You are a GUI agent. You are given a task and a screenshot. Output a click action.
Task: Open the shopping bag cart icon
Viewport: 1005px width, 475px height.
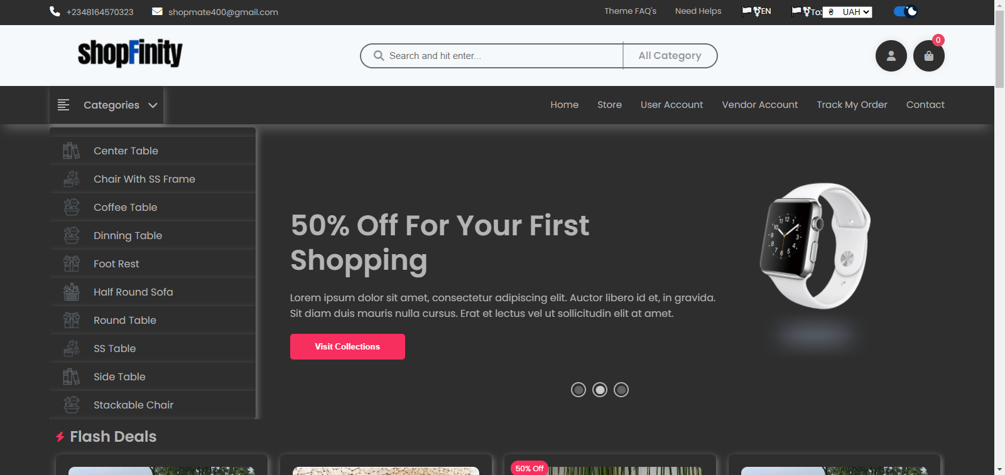pos(929,56)
